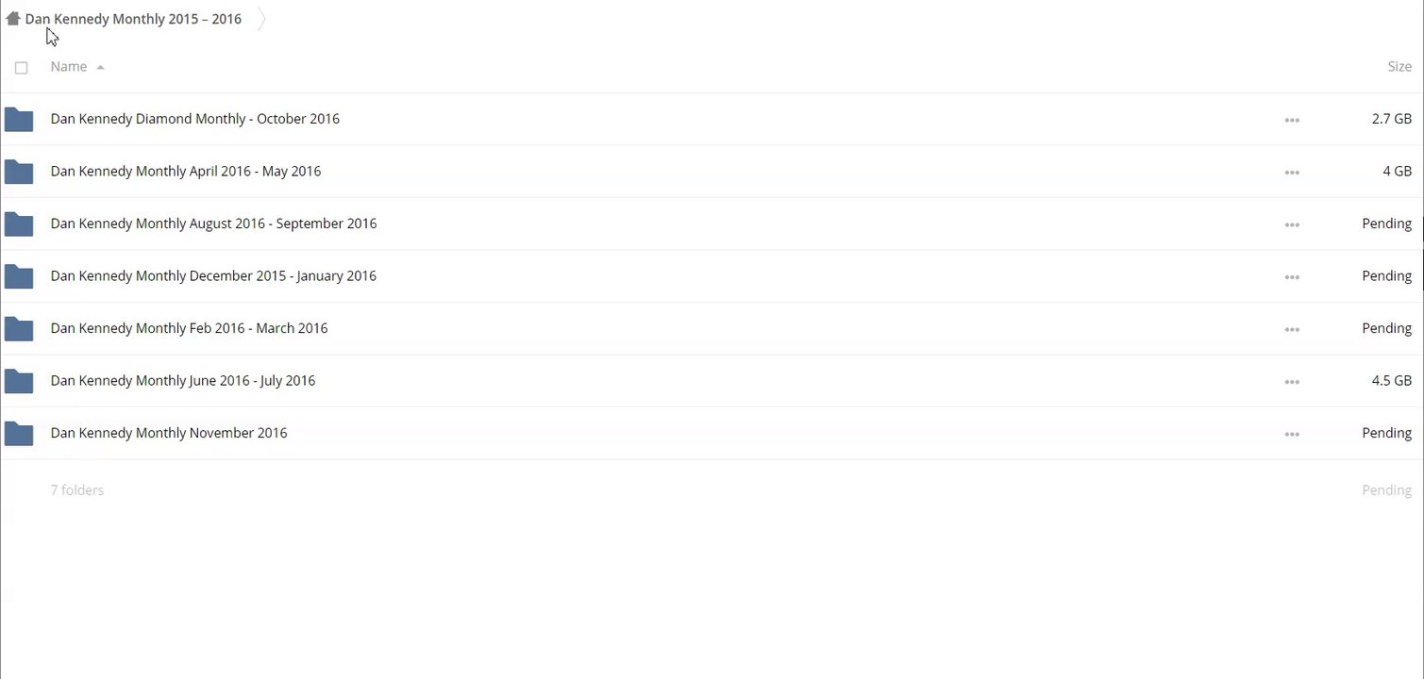Open more actions for June 2016 - July 2016
The image size is (1424, 679).
click(x=1292, y=382)
